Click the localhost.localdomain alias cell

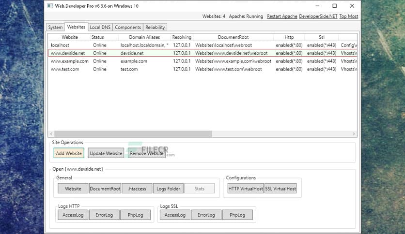tap(144, 45)
